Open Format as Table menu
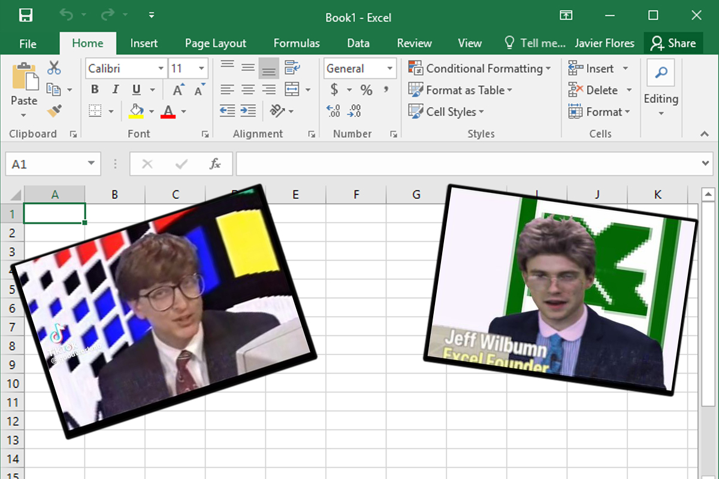 click(x=460, y=90)
